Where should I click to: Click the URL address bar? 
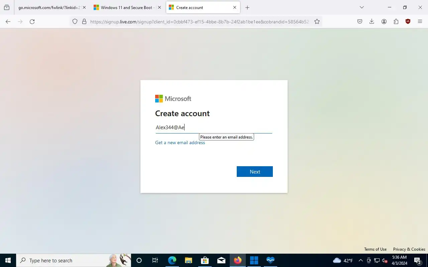(199, 21)
